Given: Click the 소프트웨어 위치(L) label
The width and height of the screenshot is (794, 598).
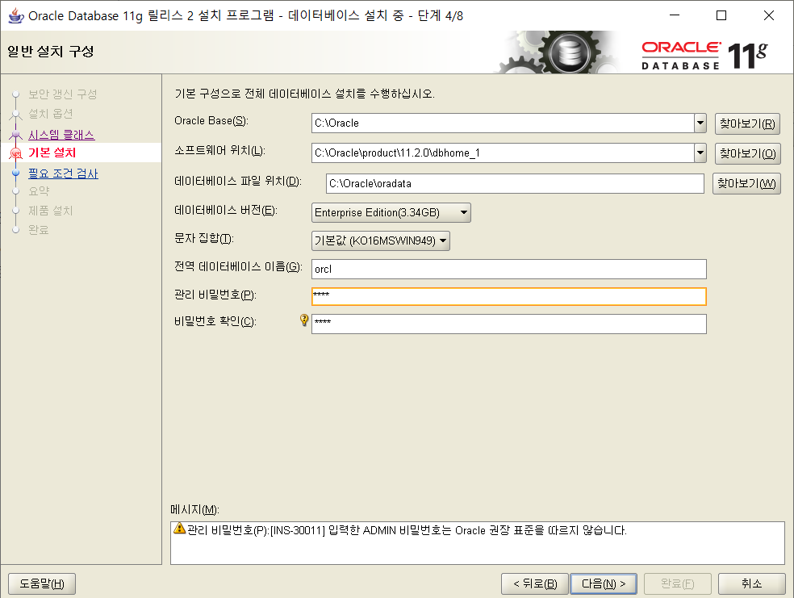Looking at the screenshot, I should pyautogui.click(x=219, y=150).
